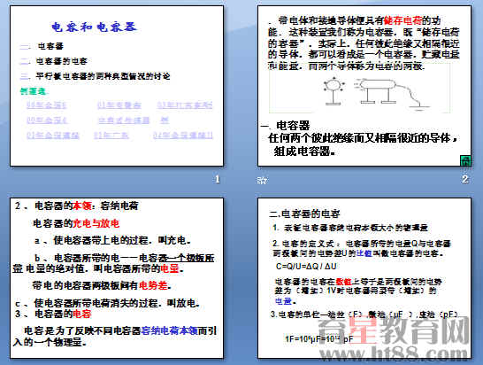Open the first link in the second row under 例题选
Screen dimensions: 483x365
click(x=47, y=120)
